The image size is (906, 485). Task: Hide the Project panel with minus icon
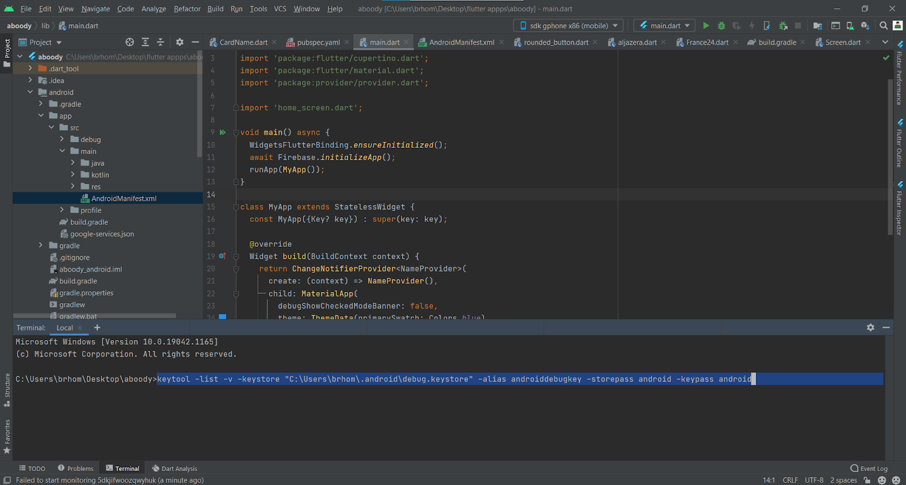click(195, 42)
